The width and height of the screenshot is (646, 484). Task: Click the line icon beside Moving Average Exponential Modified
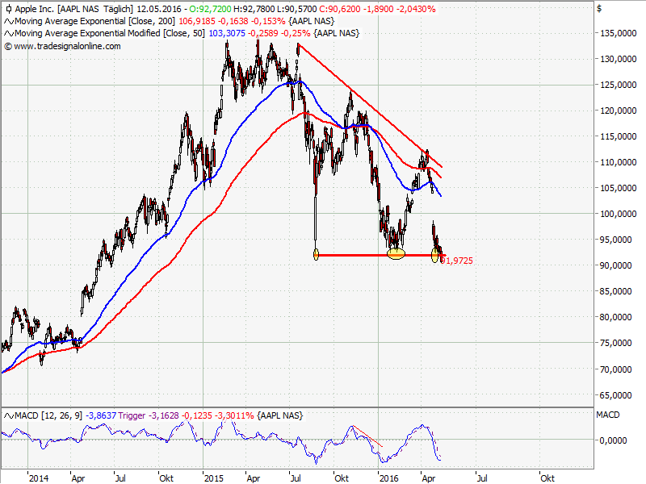point(8,33)
